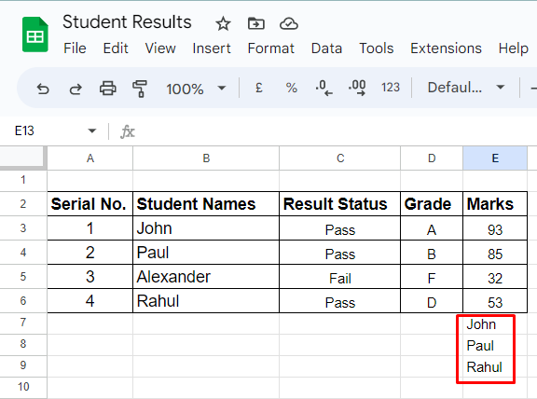The image size is (537, 399).
Task: Activate the Paint format roller icon
Action: pyautogui.click(x=140, y=89)
